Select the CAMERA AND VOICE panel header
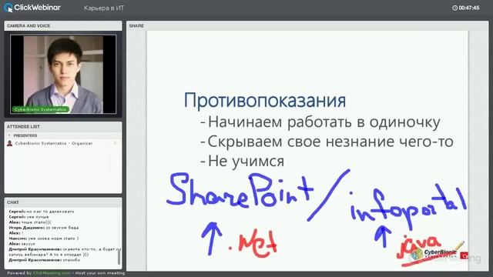 tap(63, 25)
